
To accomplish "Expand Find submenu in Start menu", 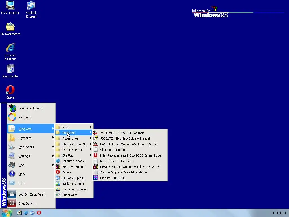I will click(x=31, y=165).
